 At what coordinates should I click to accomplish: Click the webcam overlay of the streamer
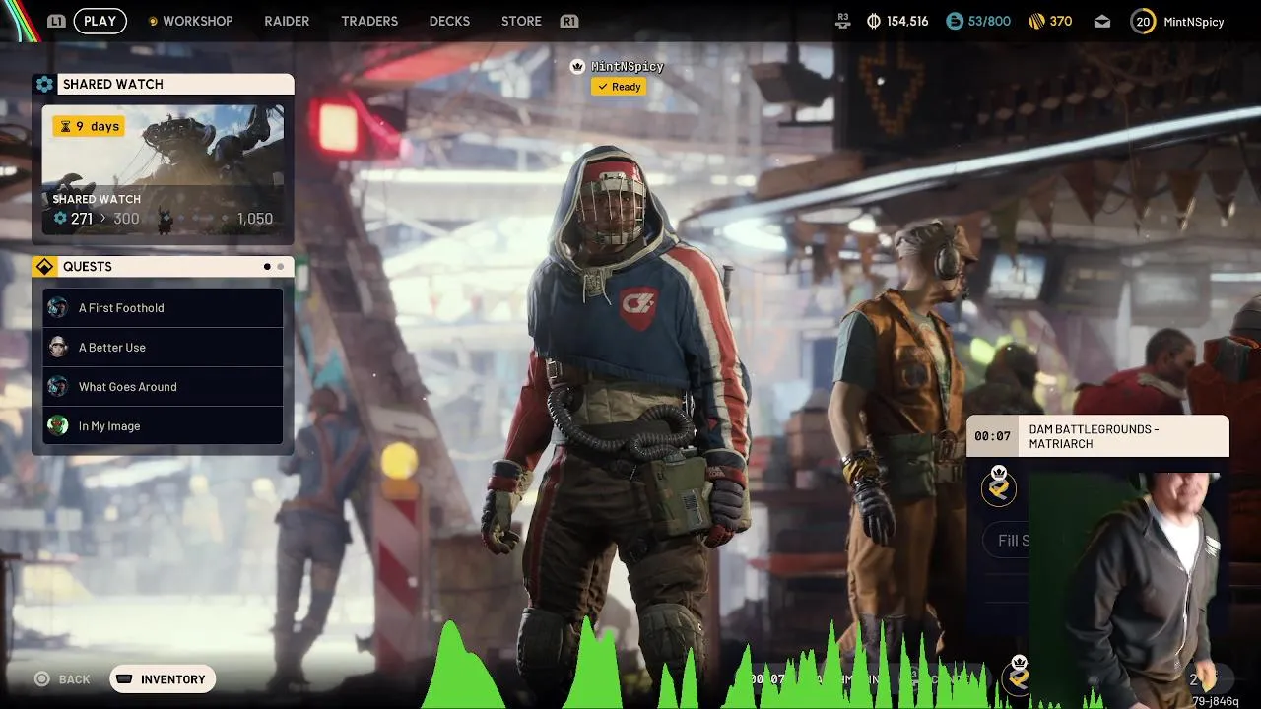1128,589
